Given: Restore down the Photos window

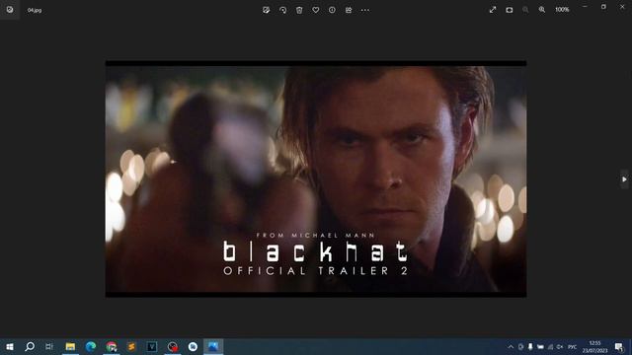Looking at the screenshot, I should pos(603,7).
